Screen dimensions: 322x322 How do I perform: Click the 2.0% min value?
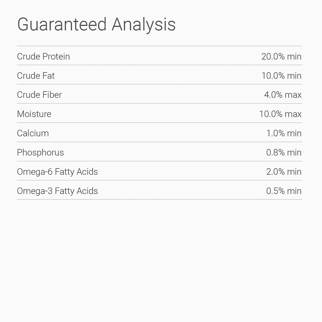(284, 172)
